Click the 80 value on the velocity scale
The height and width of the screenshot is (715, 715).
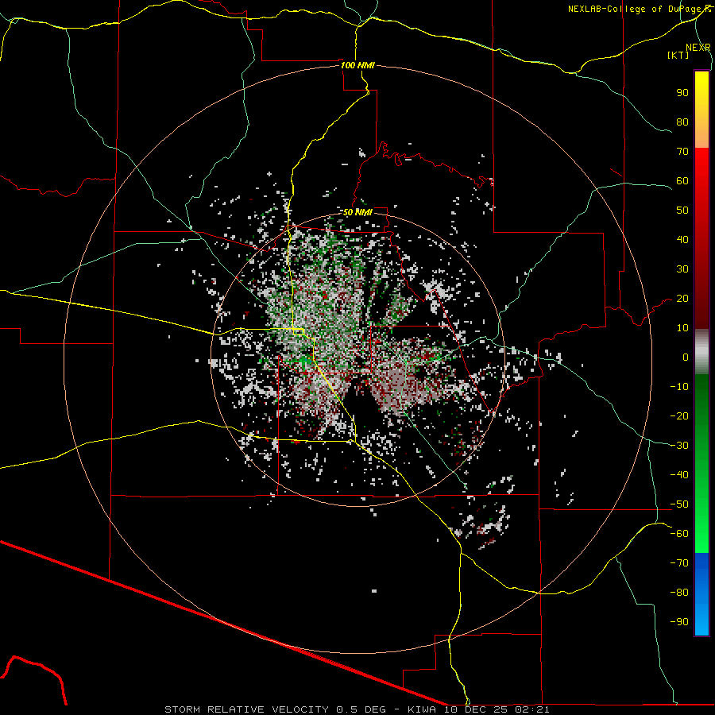[x=682, y=122]
